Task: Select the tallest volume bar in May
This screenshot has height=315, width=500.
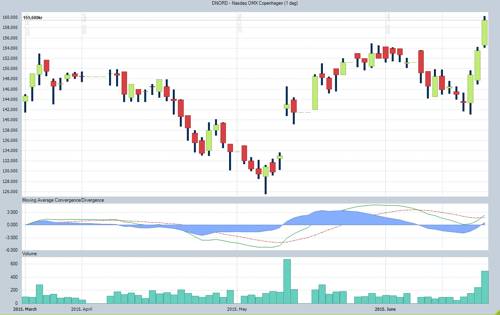Action: (x=287, y=281)
